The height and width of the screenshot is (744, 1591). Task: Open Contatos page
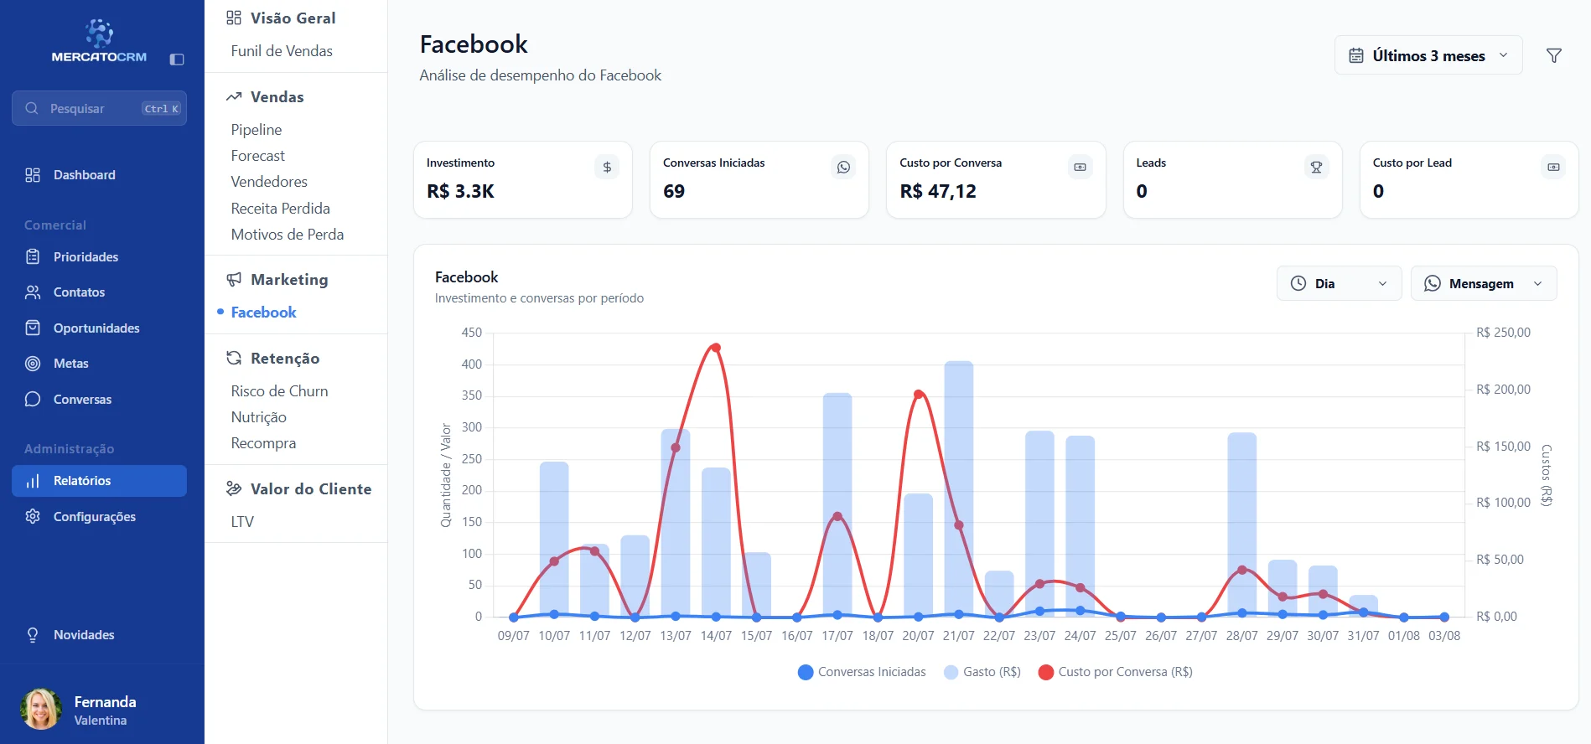click(x=99, y=292)
